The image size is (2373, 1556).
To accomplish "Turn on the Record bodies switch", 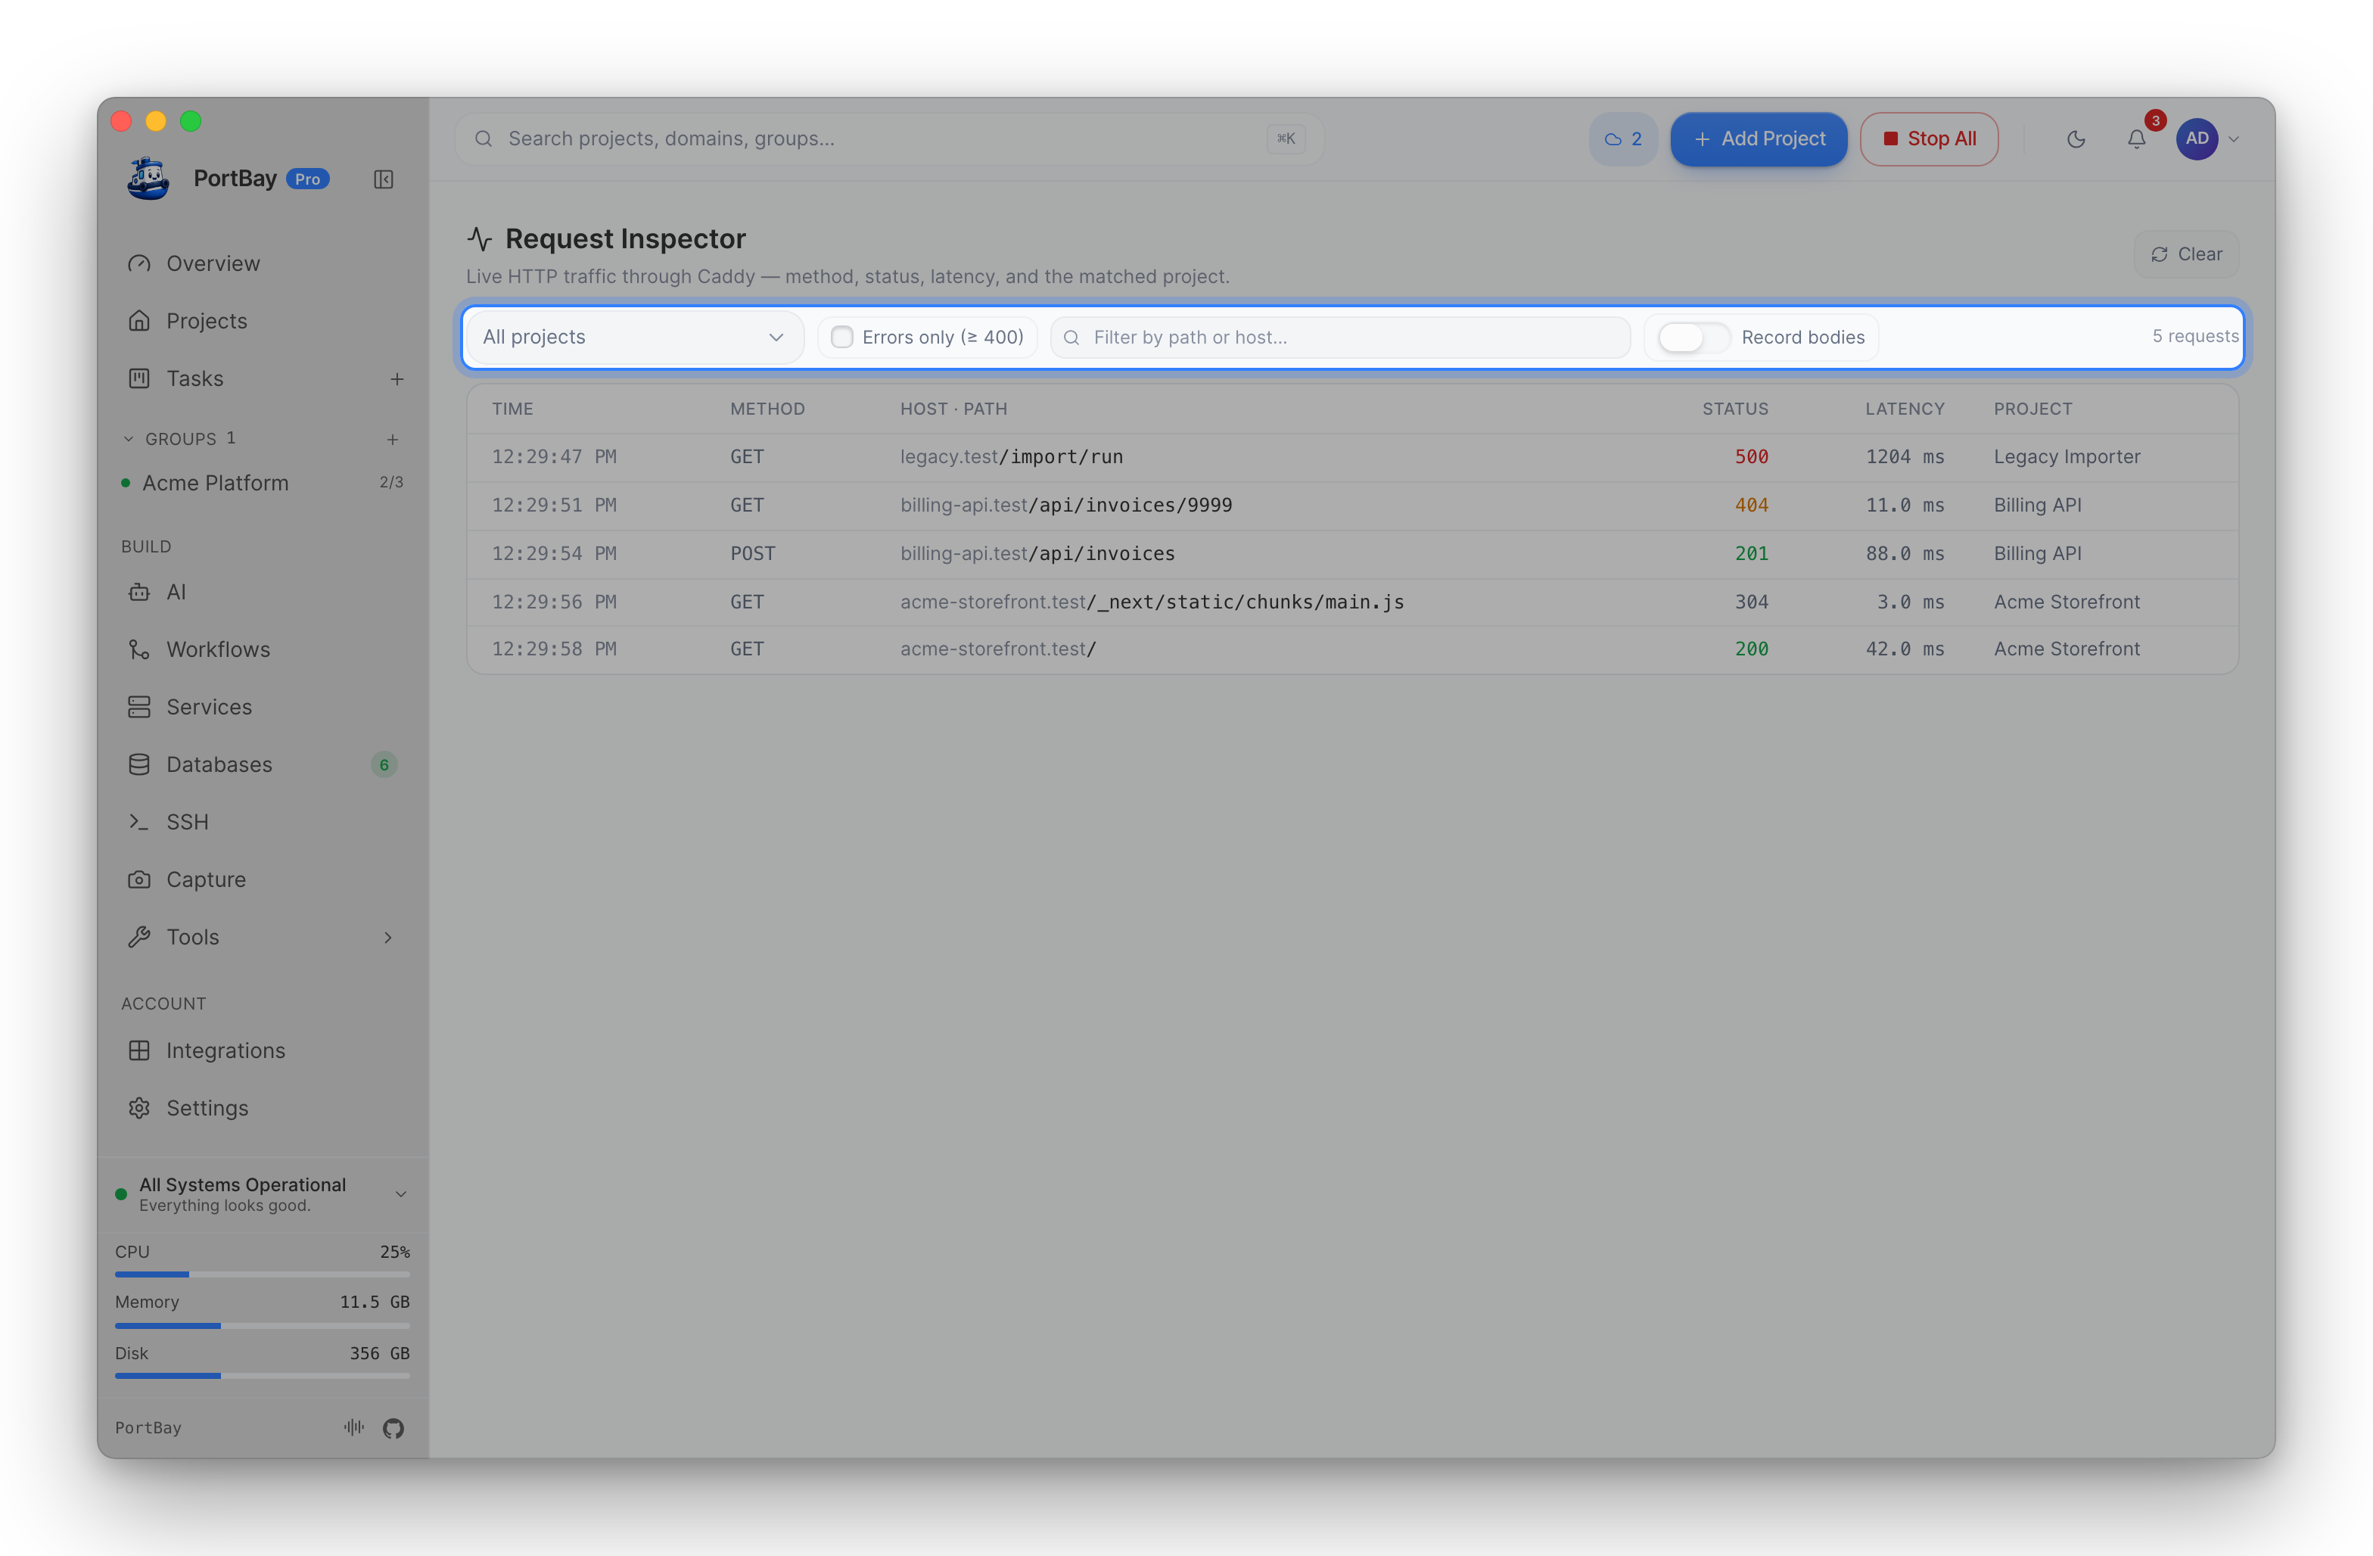I will (1693, 337).
